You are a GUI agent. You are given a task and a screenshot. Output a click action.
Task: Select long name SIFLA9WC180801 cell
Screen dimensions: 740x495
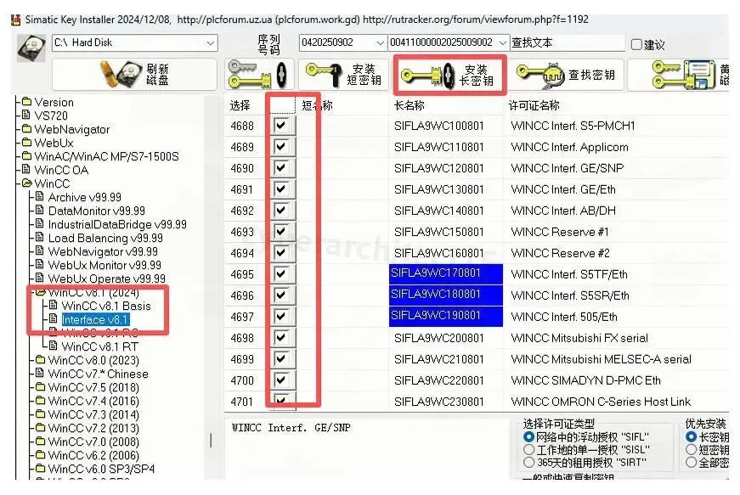[x=446, y=295]
